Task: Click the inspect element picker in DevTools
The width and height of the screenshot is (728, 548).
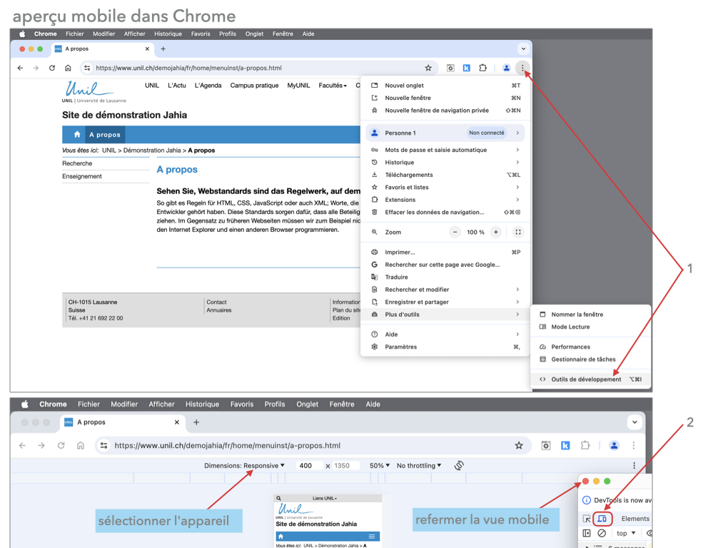Action: coord(587,519)
